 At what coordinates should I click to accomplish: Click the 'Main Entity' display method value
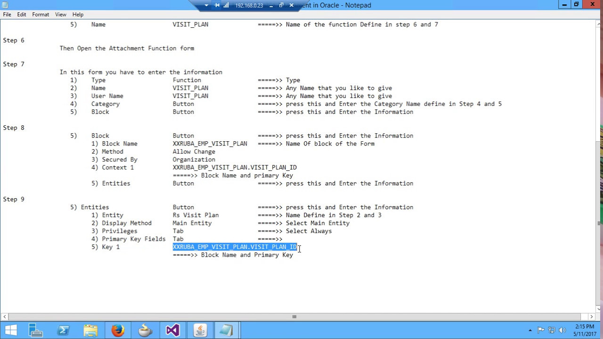[192, 223]
